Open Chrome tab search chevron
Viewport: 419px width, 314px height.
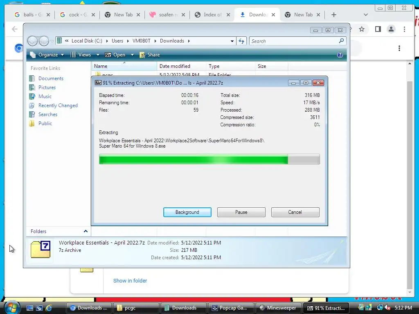[366, 15]
